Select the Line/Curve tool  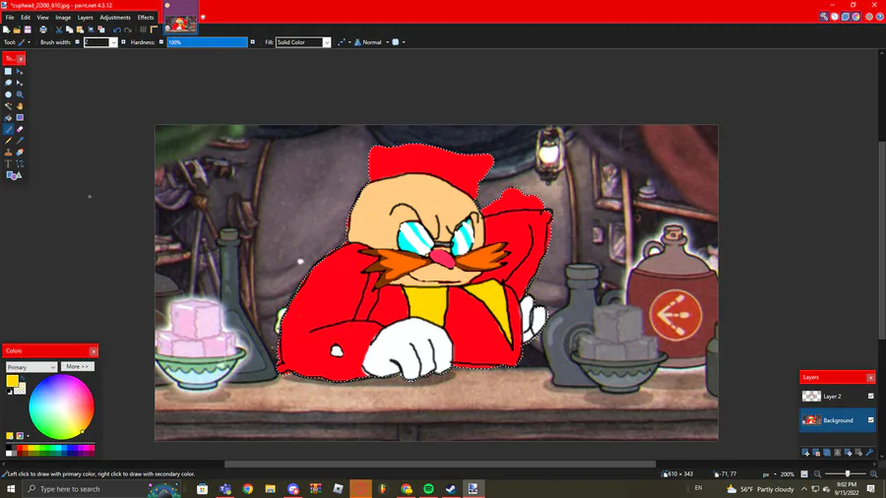point(20,163)
